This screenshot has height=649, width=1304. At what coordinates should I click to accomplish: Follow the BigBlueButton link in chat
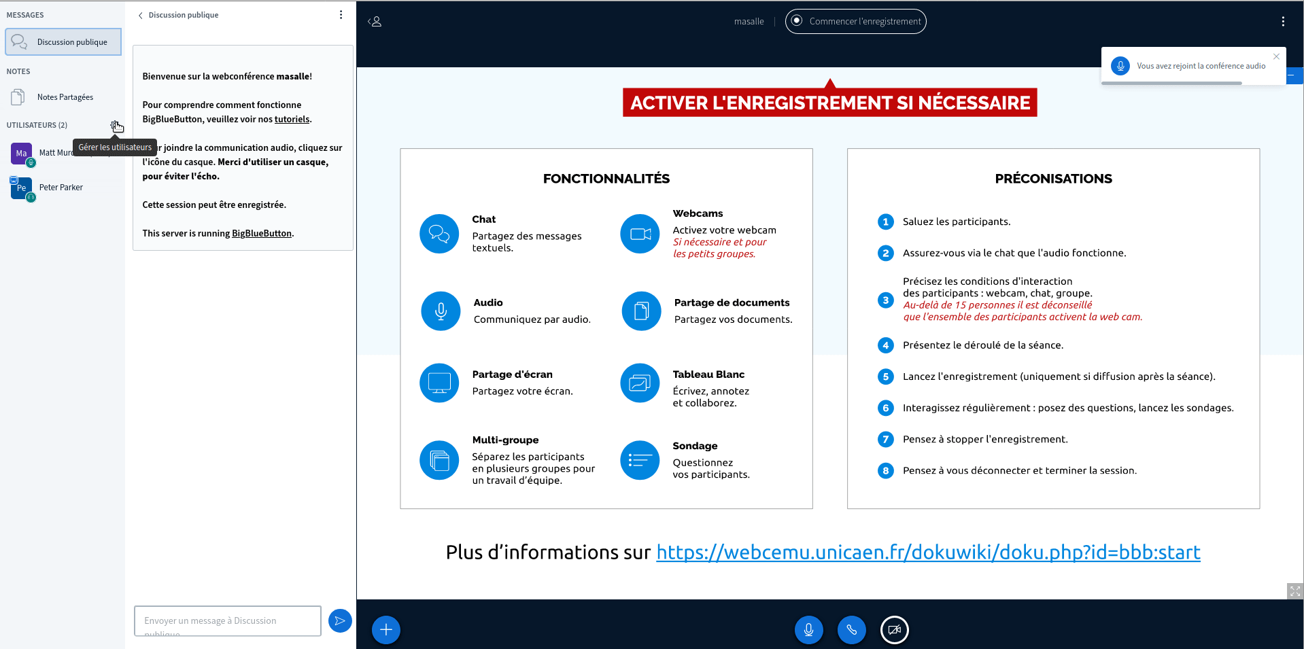pyautogui.click(x=261, y=234)
